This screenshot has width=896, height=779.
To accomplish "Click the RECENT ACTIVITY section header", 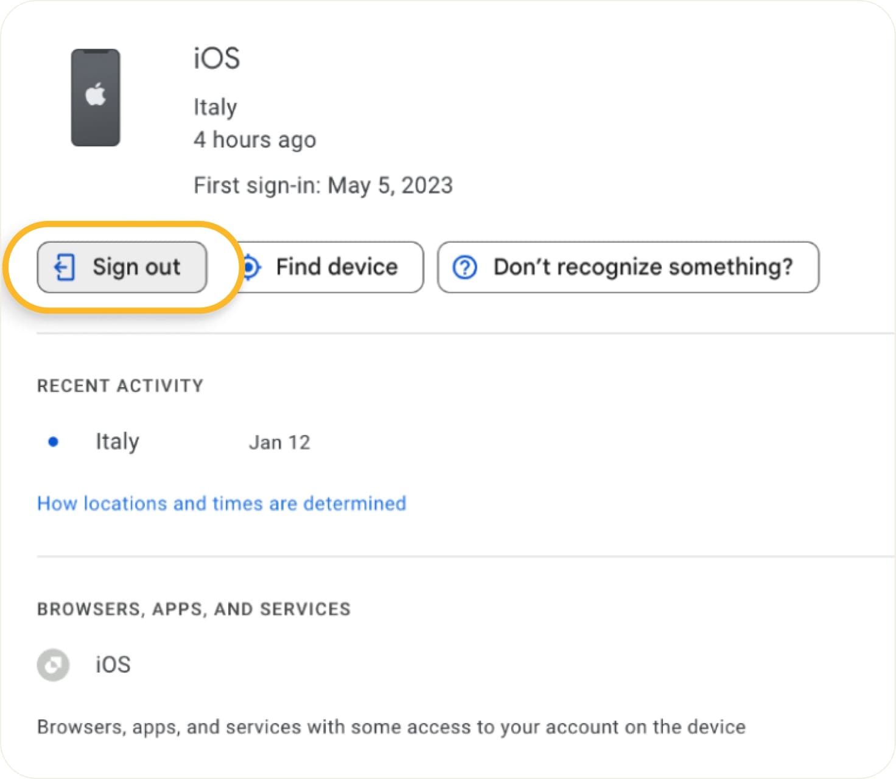I will point(119,385).
